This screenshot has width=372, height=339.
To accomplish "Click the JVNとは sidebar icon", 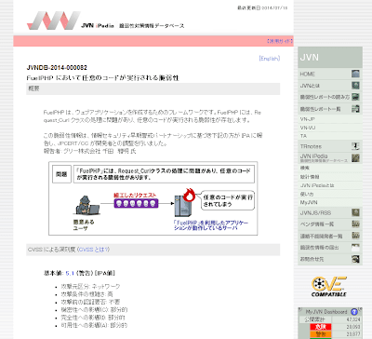I will tap(355, 86).
